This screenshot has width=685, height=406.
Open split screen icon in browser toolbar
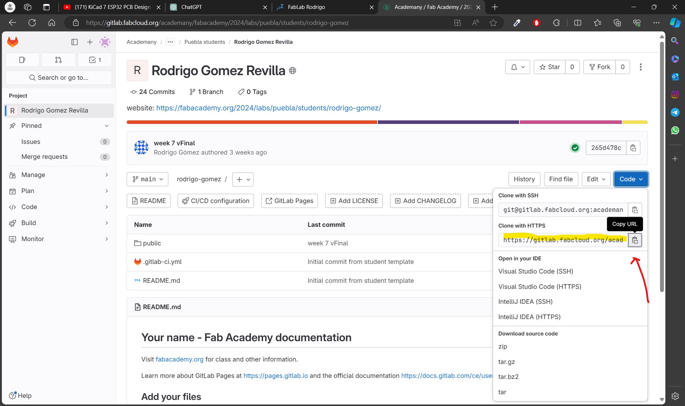click(578, 23)
